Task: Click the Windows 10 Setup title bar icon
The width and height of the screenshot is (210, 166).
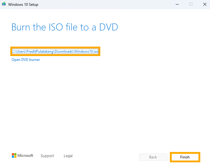Action: click(x=4, y=4)
